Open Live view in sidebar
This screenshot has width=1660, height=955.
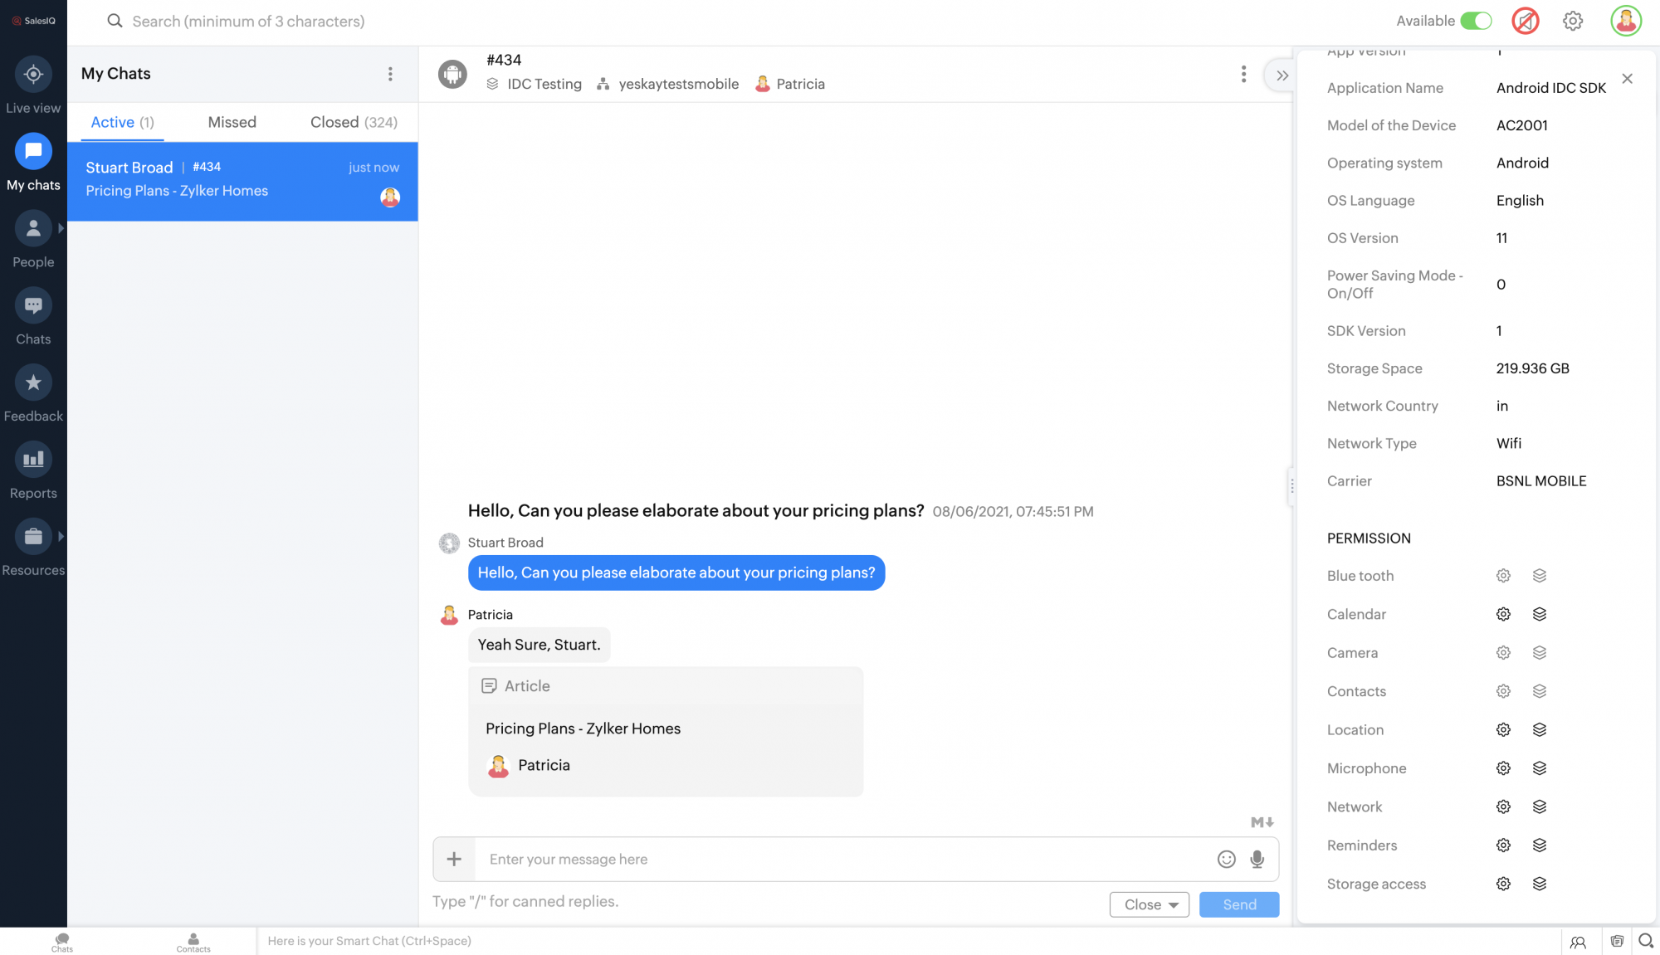(33, 76)
